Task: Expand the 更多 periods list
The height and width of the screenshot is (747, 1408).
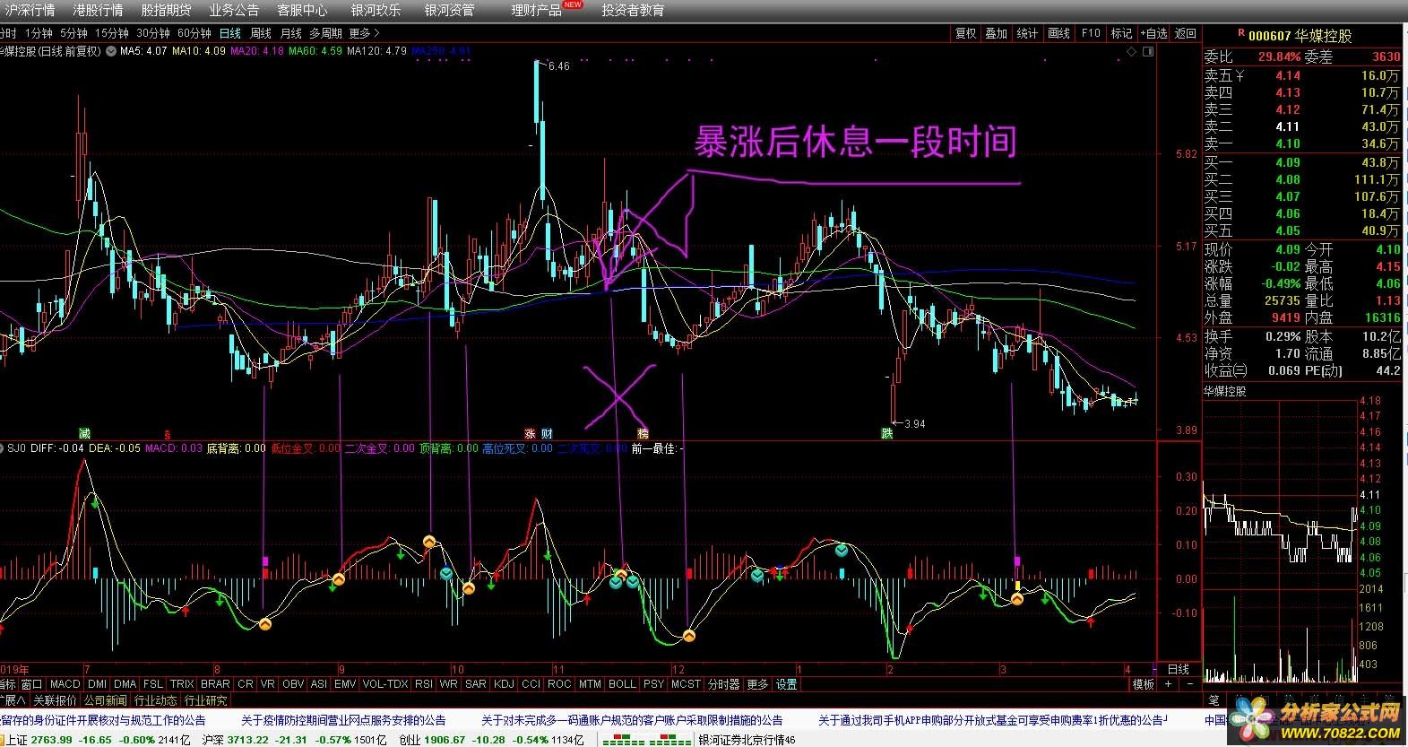Action: tap(364, 34)
